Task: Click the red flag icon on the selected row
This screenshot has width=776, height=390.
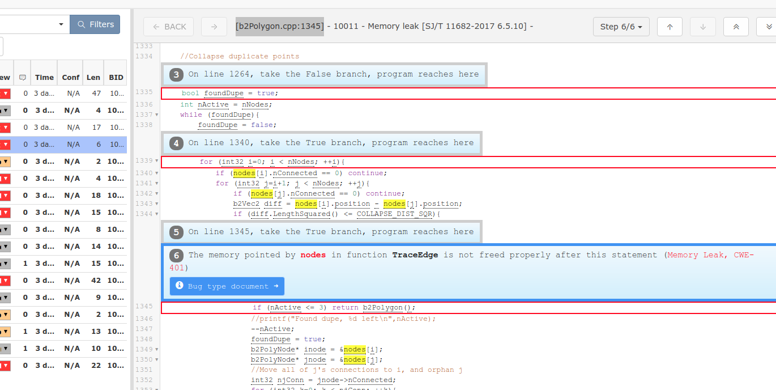Action: [x=4, y=144]
